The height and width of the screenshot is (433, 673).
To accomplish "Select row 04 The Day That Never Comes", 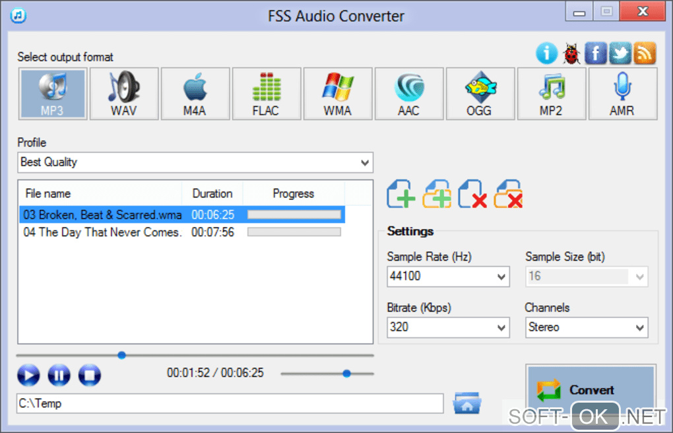I will click(x=182, y=232).
